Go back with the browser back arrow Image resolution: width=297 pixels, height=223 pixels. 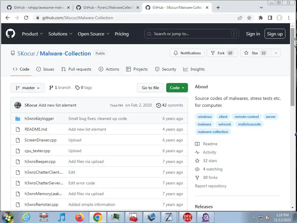tap(8, 18)
